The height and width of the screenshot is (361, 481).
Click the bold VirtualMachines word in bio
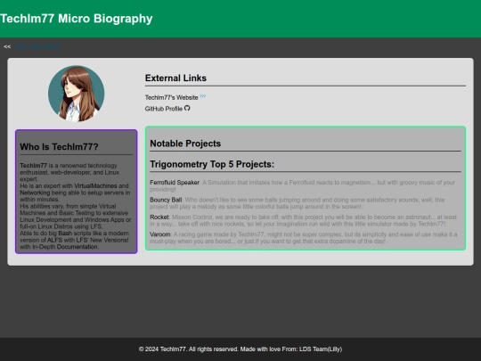pos(95,186)
